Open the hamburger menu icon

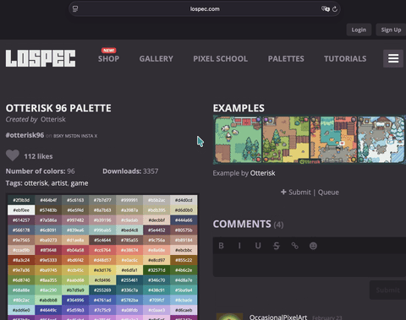click(x=393, y=58)
